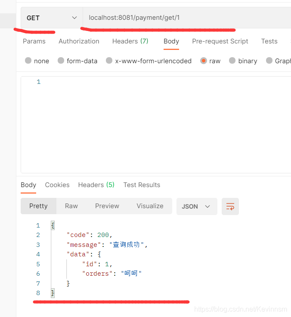
Task: Open the GET method dropdown
Action: 51,18
